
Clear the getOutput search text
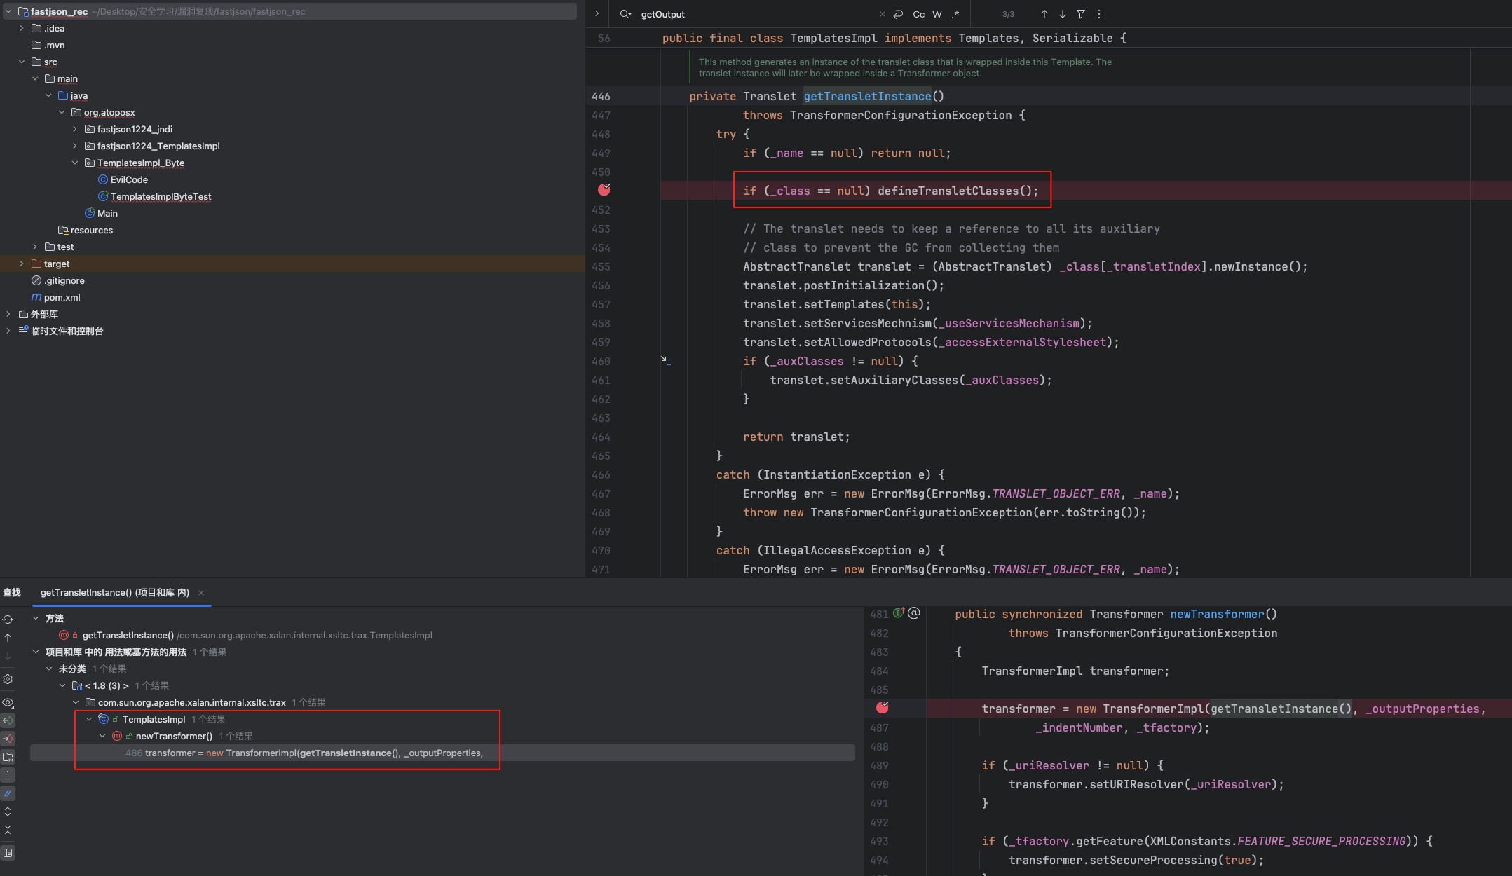[x=882, y=14]
